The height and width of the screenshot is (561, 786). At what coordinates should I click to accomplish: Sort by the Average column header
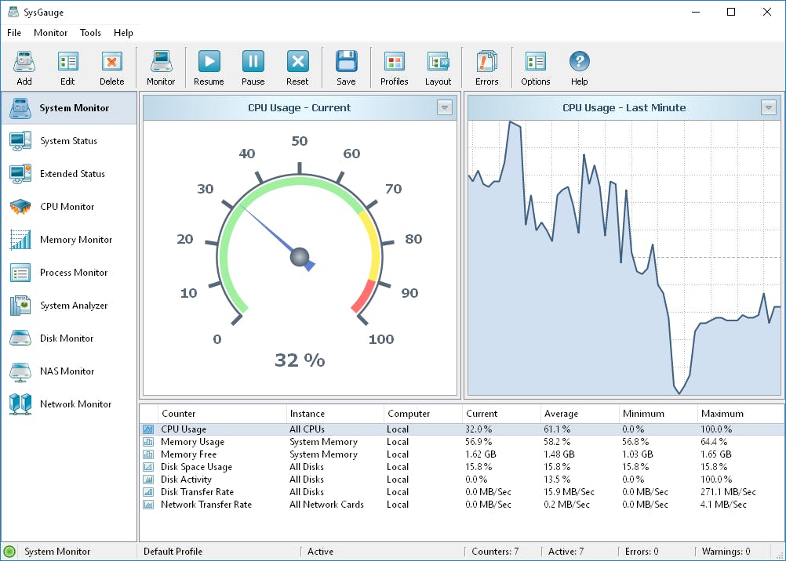point(561,414)
